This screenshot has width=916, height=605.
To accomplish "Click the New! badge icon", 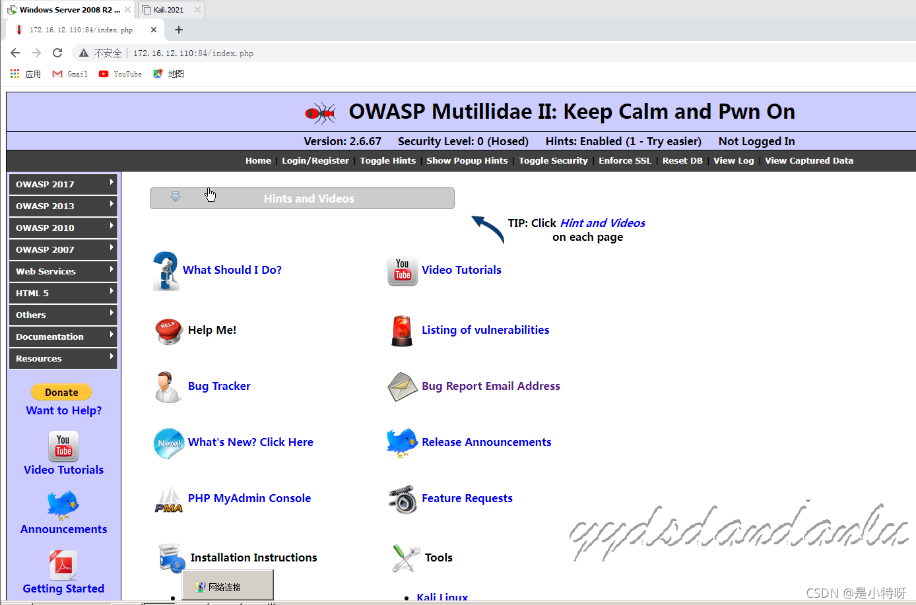I will tap(169, 443).
